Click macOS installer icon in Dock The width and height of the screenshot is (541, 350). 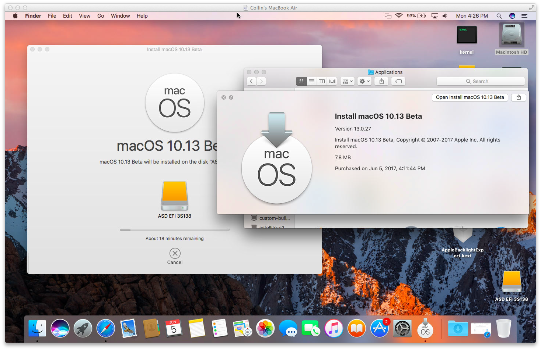click(x=425, y=328)
